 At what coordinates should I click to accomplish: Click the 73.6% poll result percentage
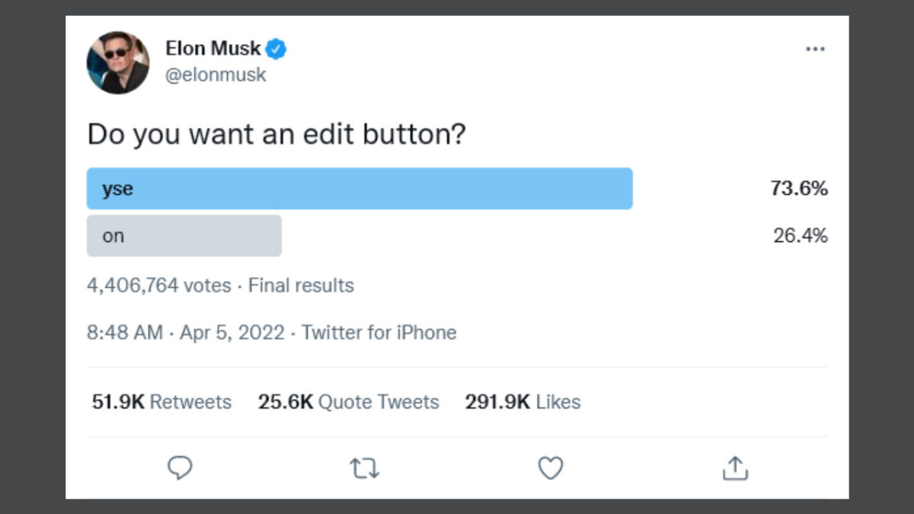pyautogui.click(x=799, y=189)
